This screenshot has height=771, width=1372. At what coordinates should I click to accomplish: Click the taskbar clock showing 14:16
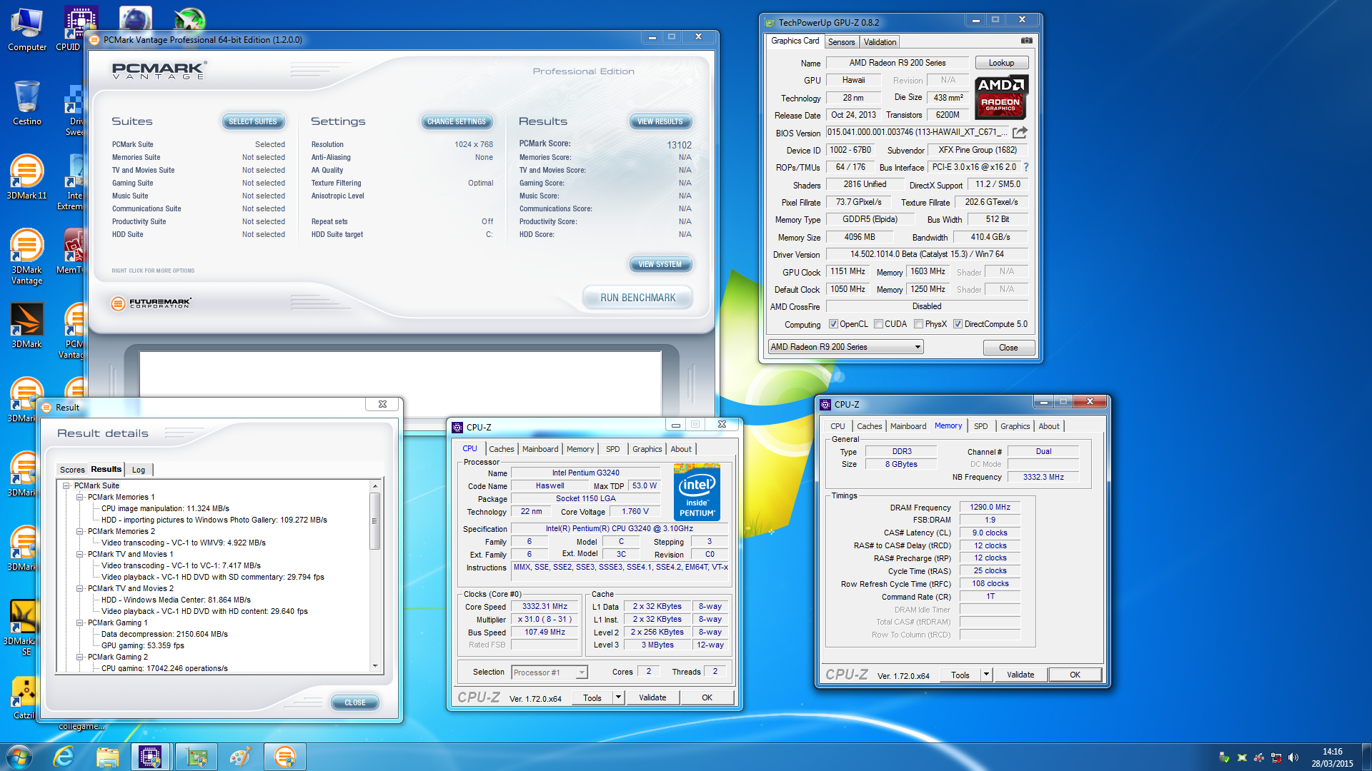(x=1332, y=757)
